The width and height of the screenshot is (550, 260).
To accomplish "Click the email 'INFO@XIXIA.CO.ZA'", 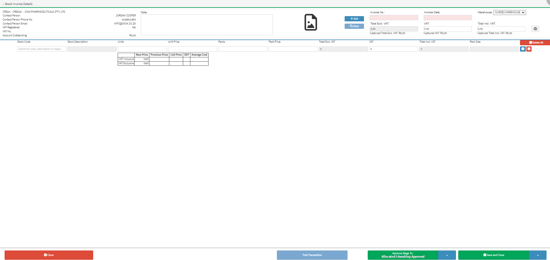I will 125,24.
